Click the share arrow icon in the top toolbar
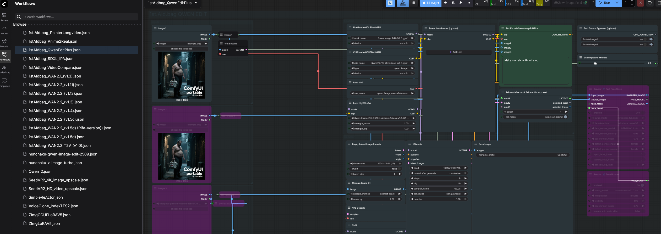 (469, 3)
